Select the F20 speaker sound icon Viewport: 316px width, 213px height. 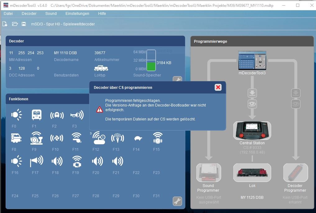pos(97,161)
